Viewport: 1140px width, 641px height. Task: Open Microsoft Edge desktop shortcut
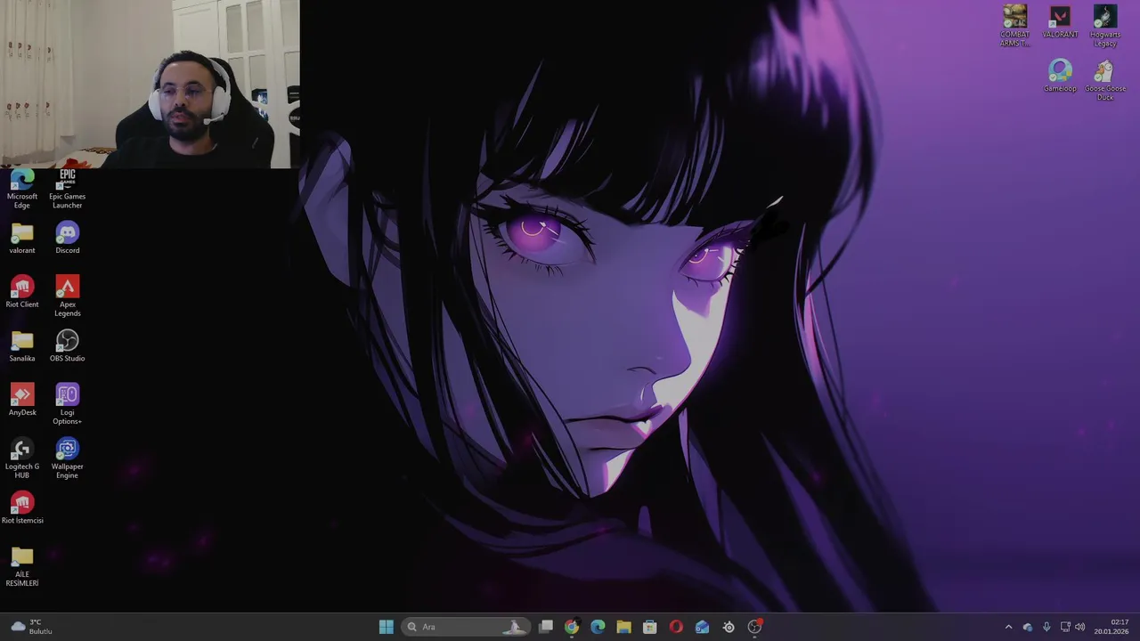click(x=22, y=189)
